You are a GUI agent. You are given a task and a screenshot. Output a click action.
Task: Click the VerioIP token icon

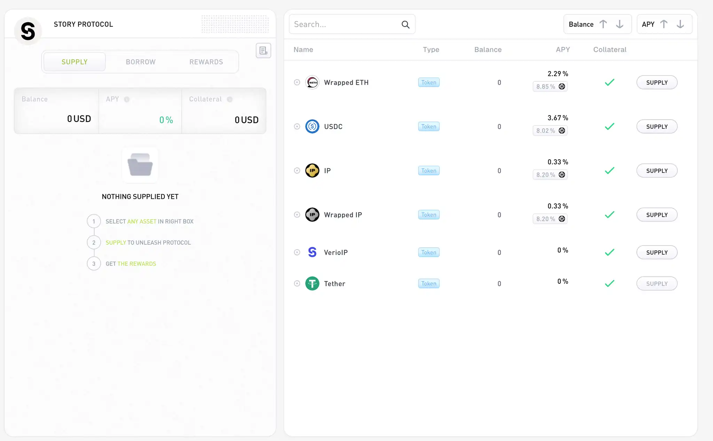click(312, 252)
